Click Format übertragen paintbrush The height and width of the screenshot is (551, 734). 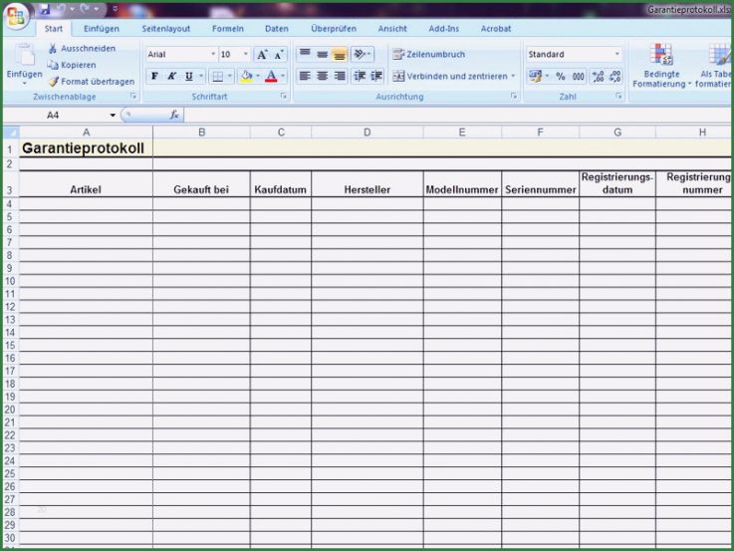click(53, 82)
